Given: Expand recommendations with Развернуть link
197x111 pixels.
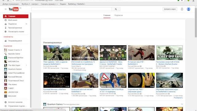Looking at the screenshot, I should pos(178,98).
